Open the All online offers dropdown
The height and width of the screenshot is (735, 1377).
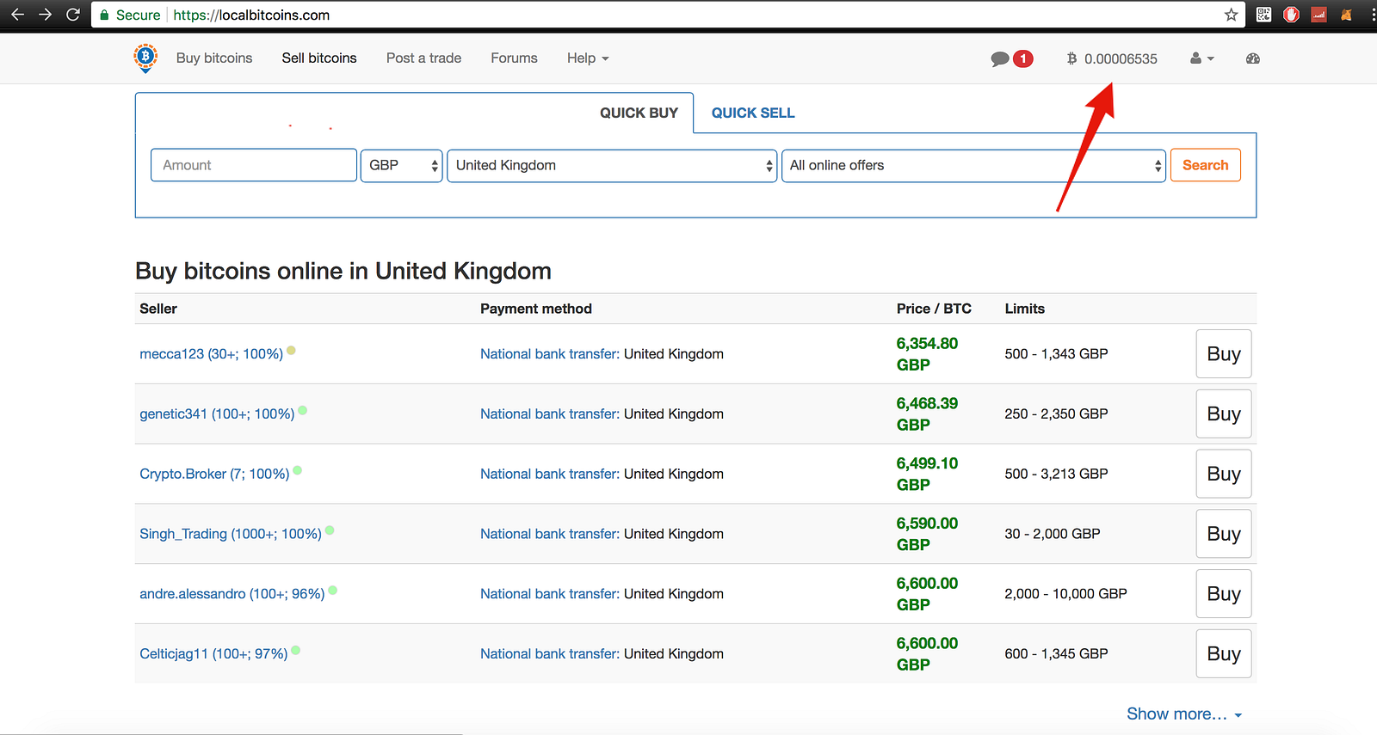pyautogui.click(x=973, y=165)
